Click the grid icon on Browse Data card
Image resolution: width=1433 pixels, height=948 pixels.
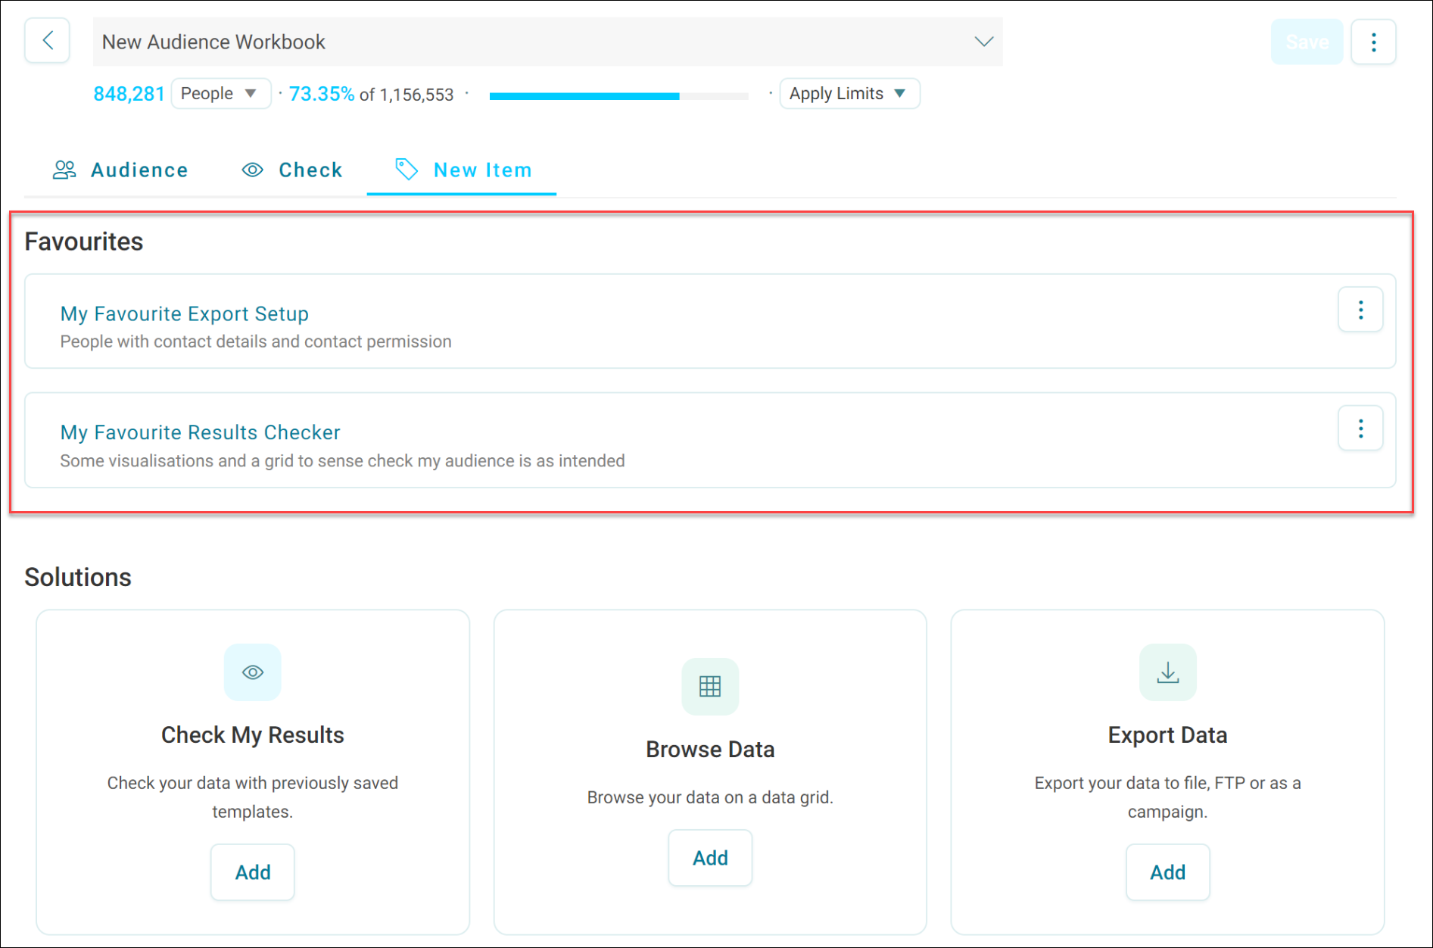[x=710, y=687]
